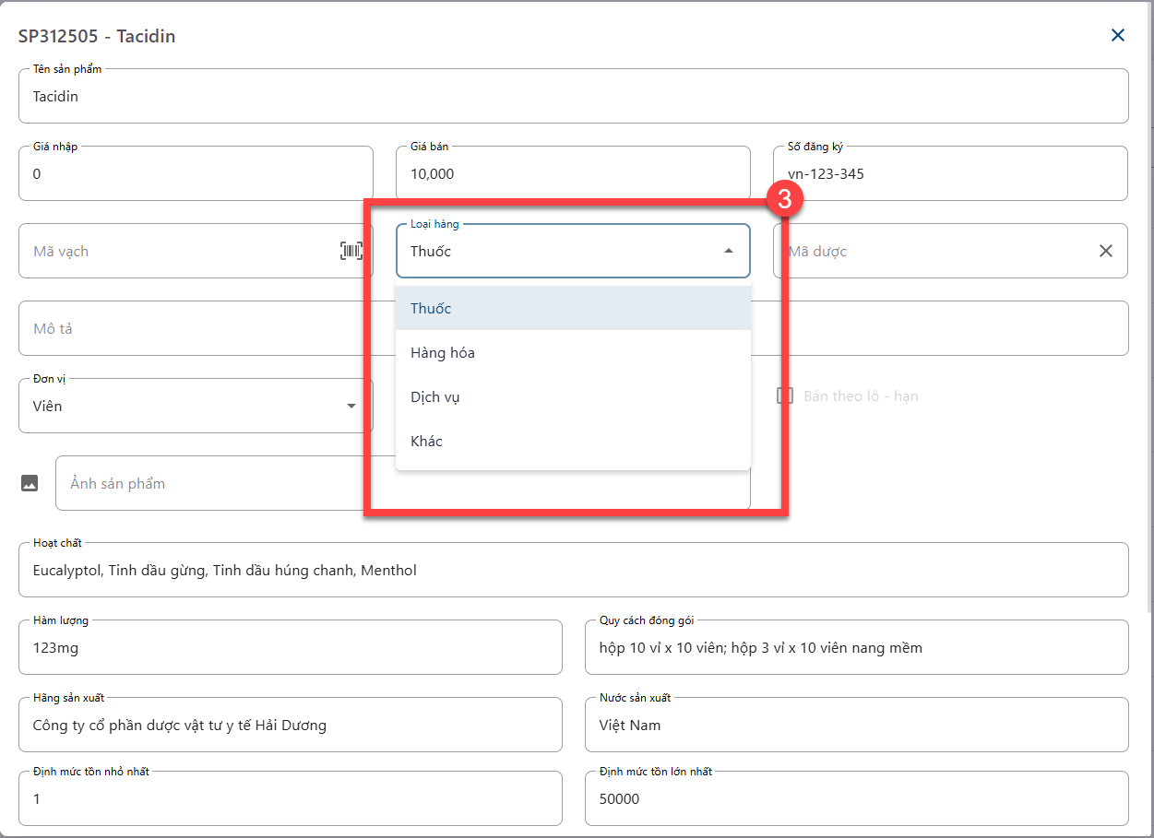Click the Hàm lượng field

pos(290,647)
